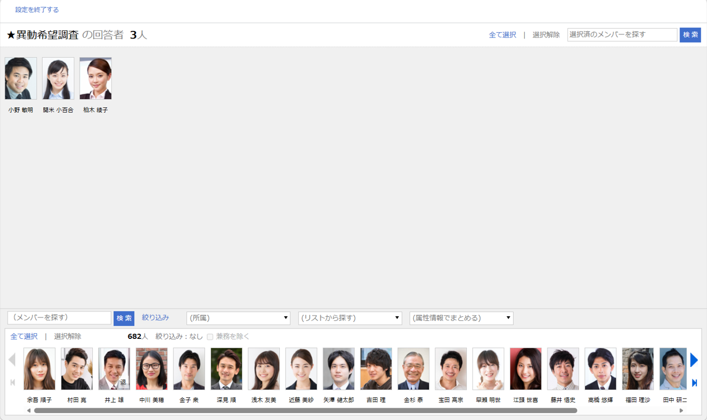Viewport: 707px width, 420px height.
Task: Select member 井上 雄 photo
Action: click(x=115, y=369)
